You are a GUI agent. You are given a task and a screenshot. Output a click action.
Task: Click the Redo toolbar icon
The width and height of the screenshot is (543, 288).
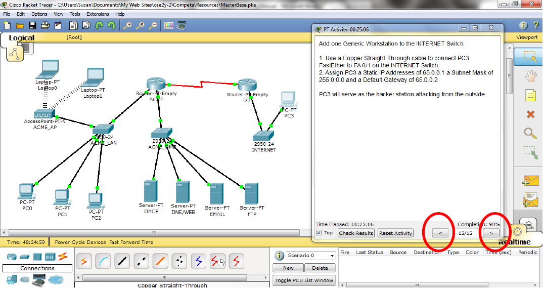(112, 25)
